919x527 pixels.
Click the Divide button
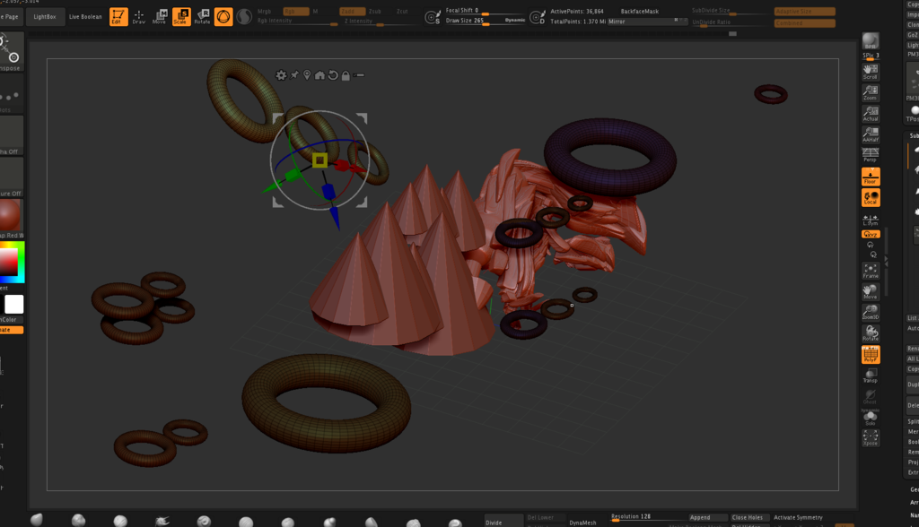pos(503,521)
